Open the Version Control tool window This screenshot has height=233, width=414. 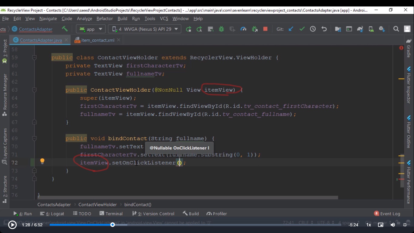(x=153, y=214)
